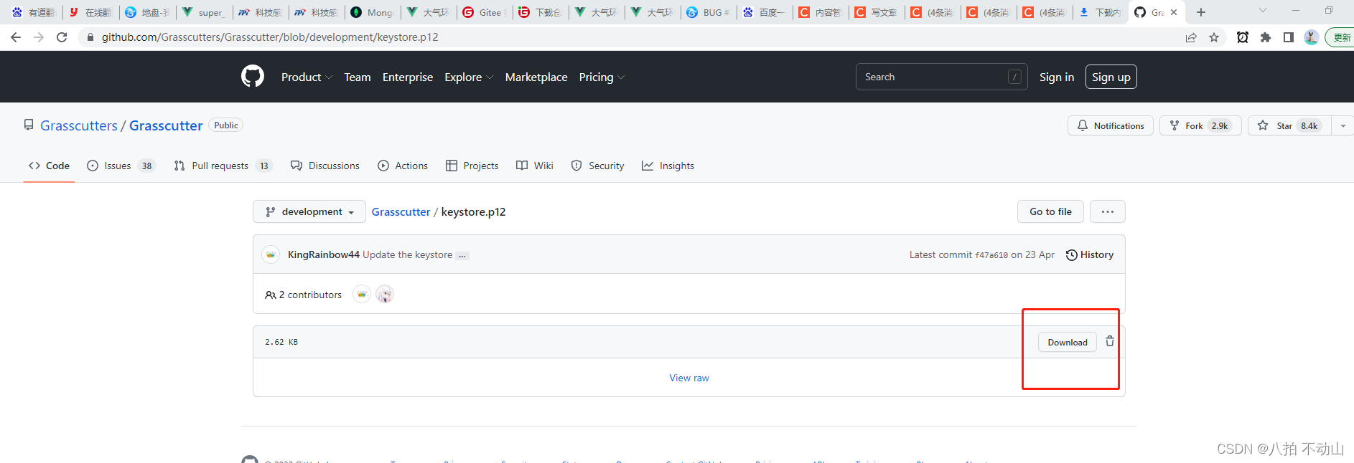View site information via the lock icon
This screenshot has width=1354, height=463.
click(90, 37)
